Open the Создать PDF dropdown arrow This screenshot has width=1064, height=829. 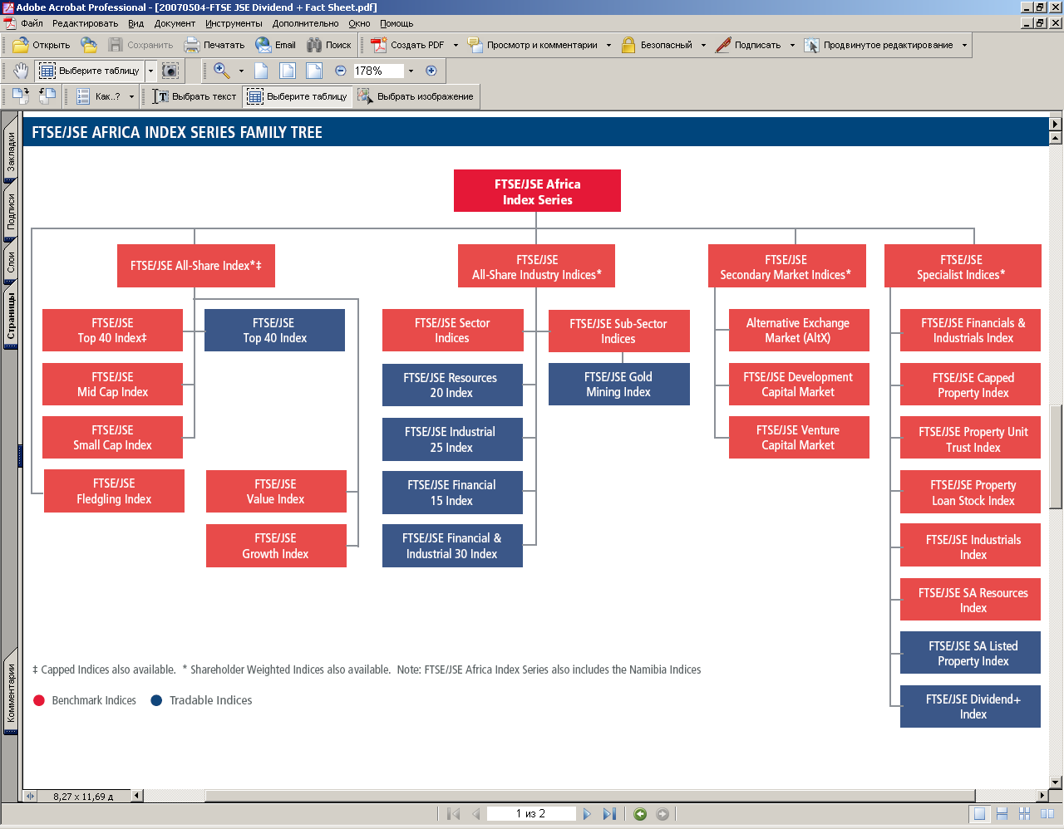(x=456, y=46)
